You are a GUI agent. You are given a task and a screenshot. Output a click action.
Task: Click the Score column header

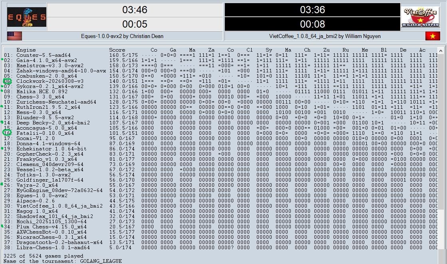[x=117, y=50]
